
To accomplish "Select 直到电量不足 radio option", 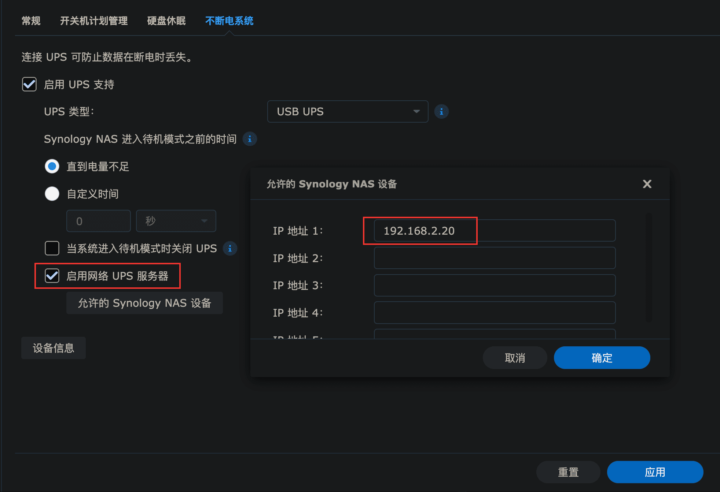I will click(52, 166).
